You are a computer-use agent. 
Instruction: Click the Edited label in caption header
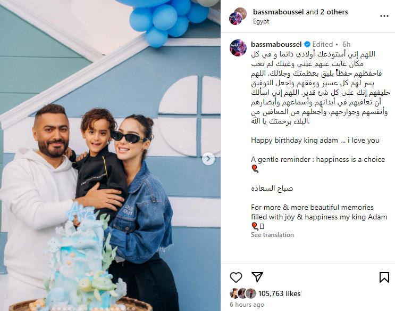323,44
